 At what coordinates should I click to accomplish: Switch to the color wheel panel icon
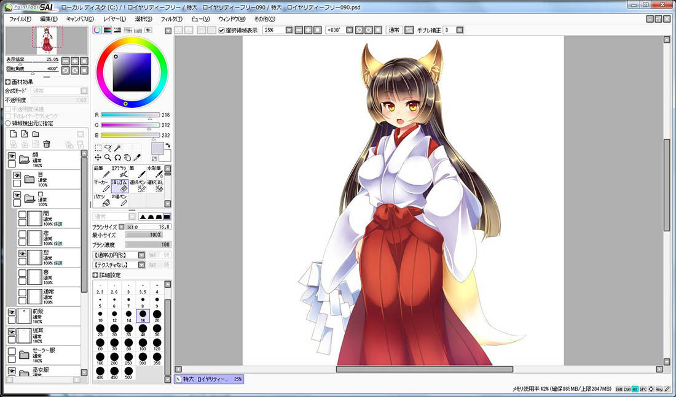point(97,30)
